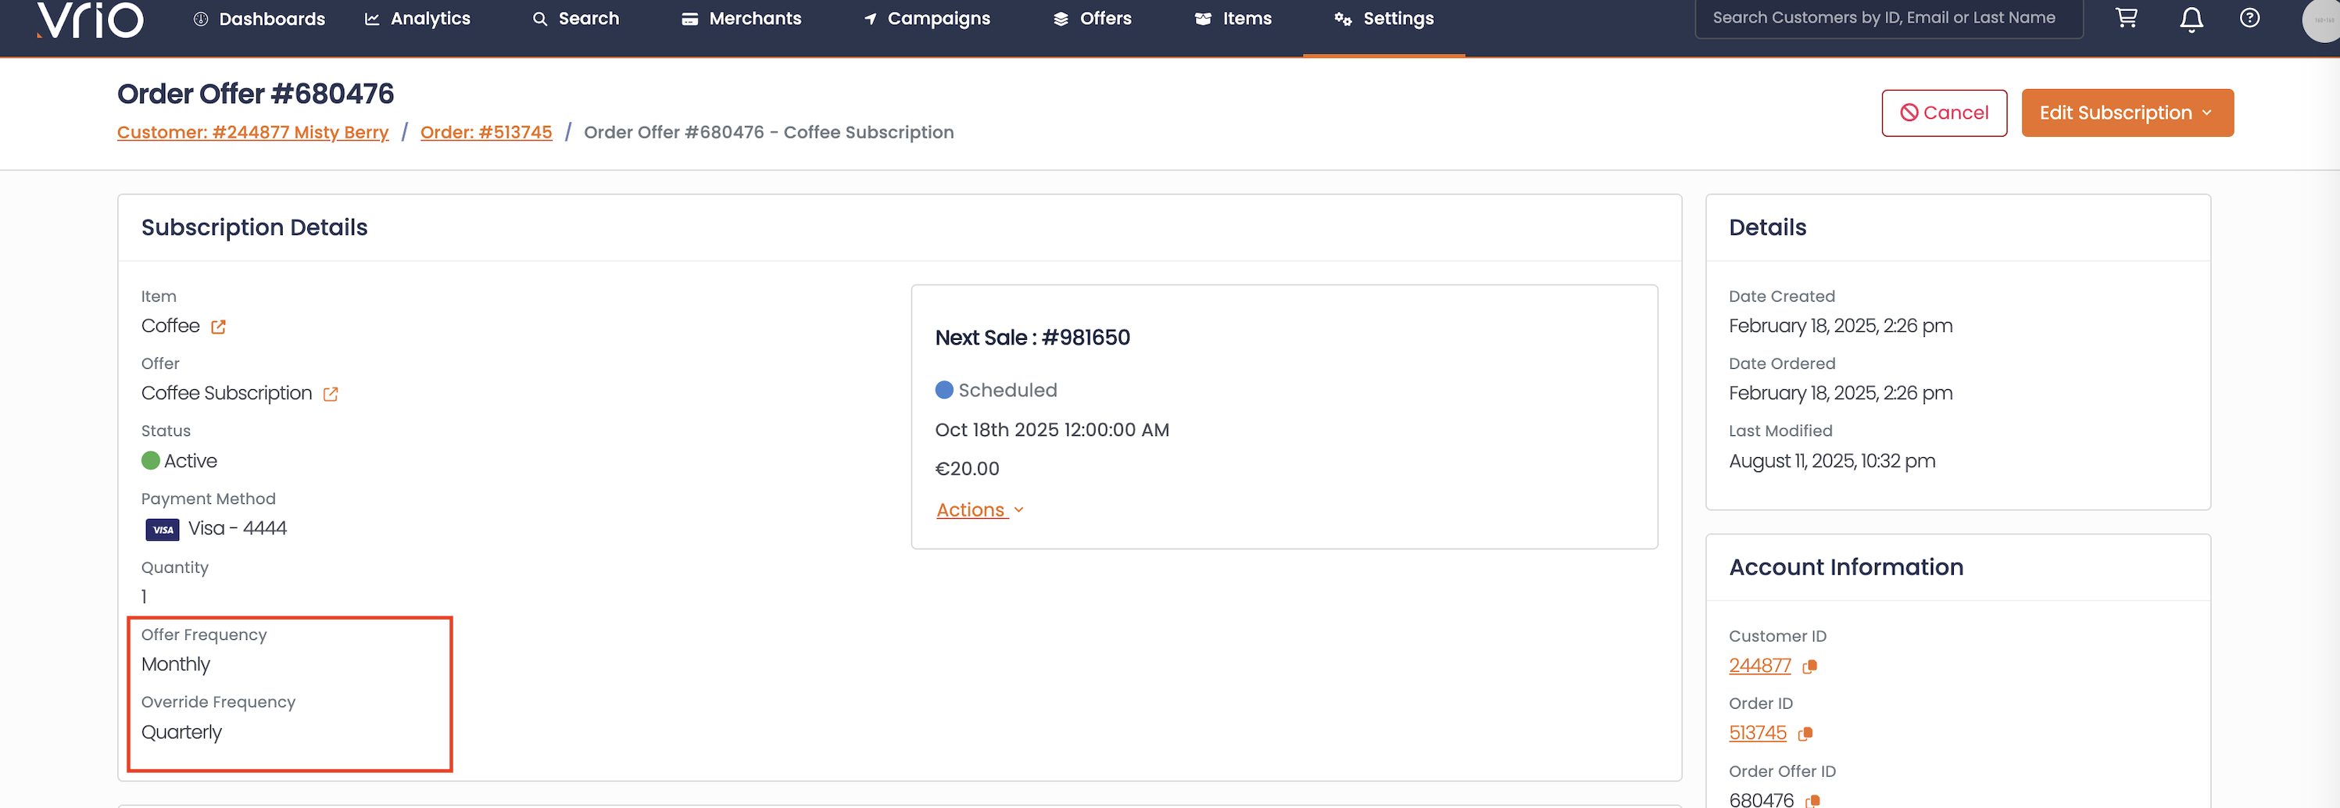
Task: Click the Oct 18th 2025 12:00:00 AM date
Action: [x=1052, y=431]
